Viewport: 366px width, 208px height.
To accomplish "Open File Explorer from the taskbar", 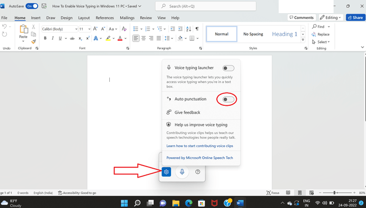I will point(176,203).
